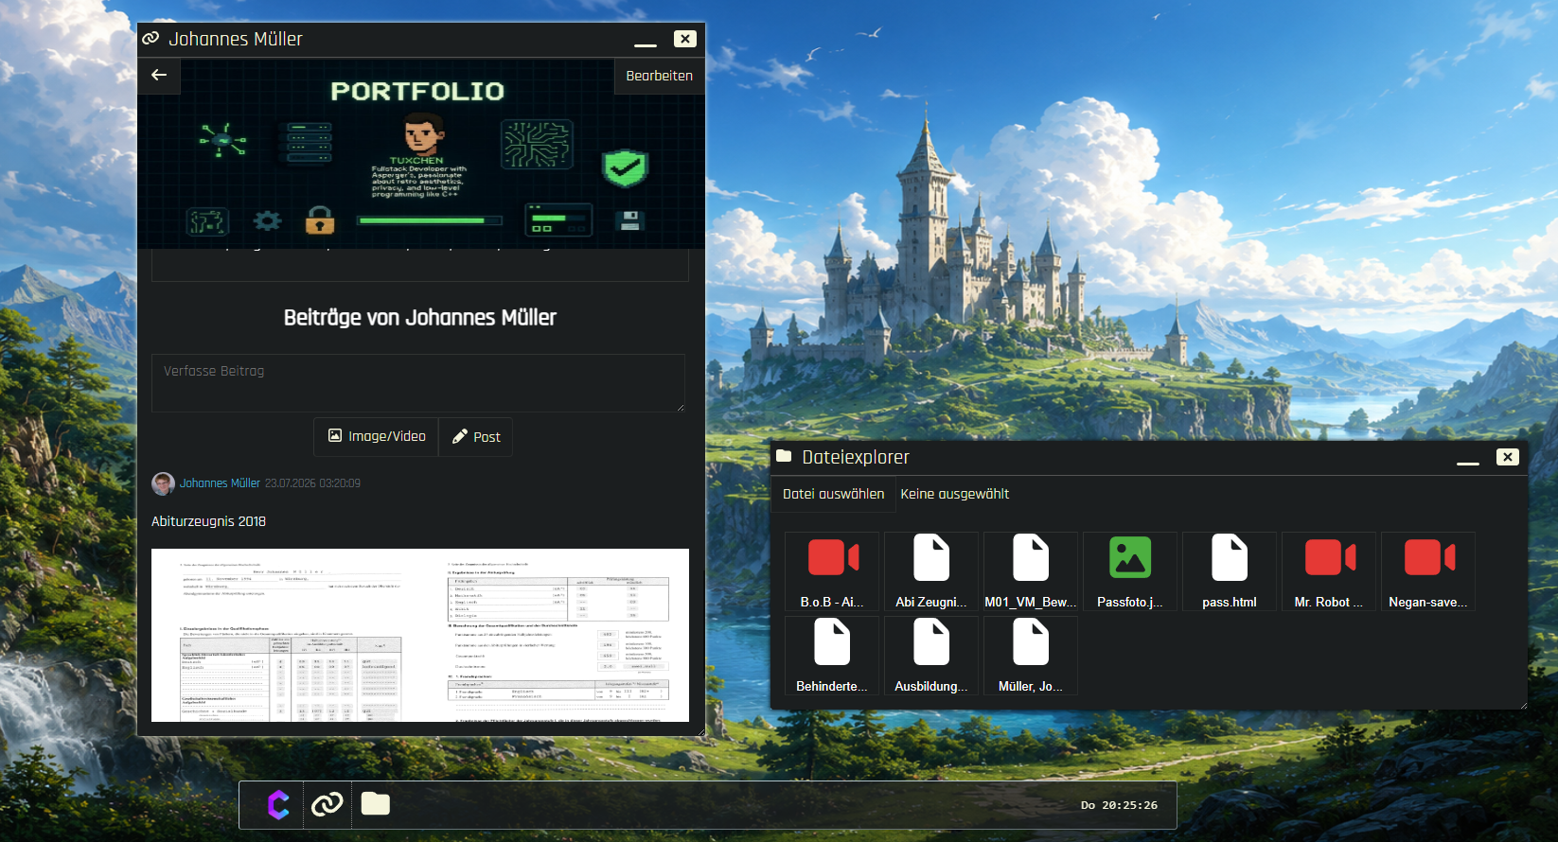The image size is (1558, 842).
Task: Attach media with the Image/Video button
Action: click(377, 436)
